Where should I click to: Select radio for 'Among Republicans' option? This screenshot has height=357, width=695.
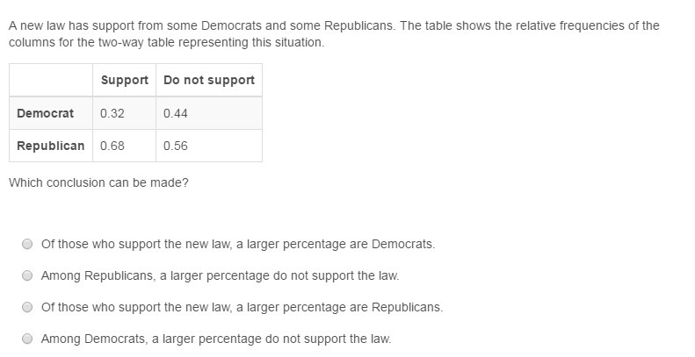[27, 275]
